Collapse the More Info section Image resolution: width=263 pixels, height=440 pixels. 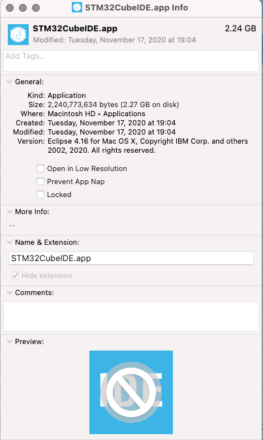[10, 212]
